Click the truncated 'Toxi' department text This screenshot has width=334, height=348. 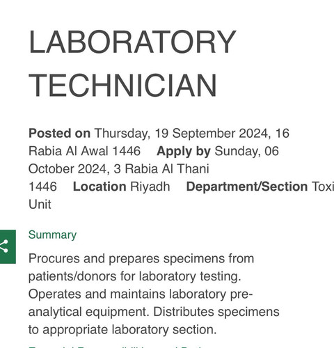[x=323, y=187]
